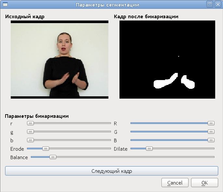Click the lowercase r slider handle
The width and height of the screenshot is (223, 192).
click(30, 123)
